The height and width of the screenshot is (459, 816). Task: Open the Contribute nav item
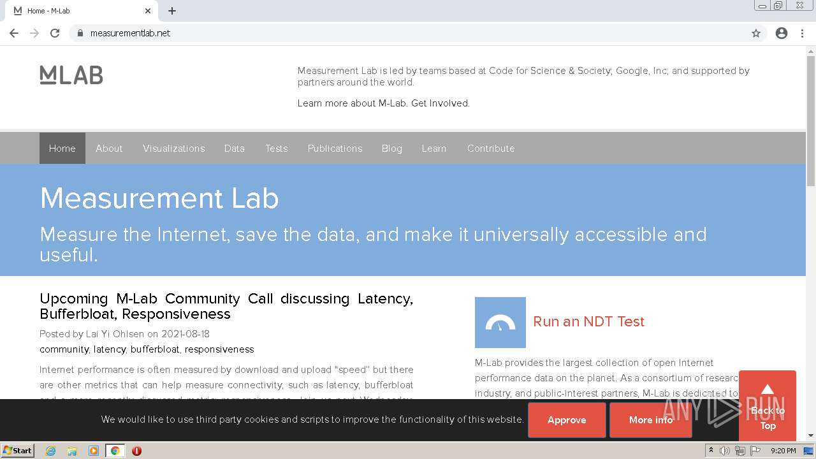491,148
